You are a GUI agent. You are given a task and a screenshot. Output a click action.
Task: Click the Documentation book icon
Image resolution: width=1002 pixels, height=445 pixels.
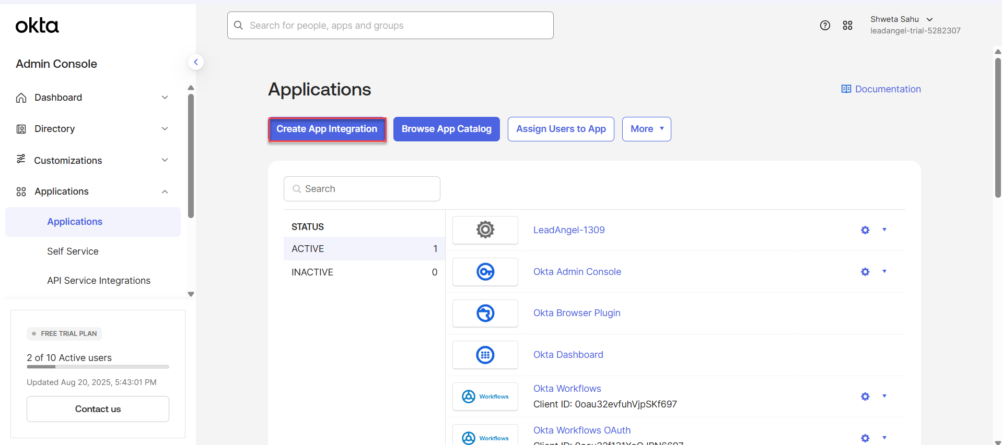(846, 89)
